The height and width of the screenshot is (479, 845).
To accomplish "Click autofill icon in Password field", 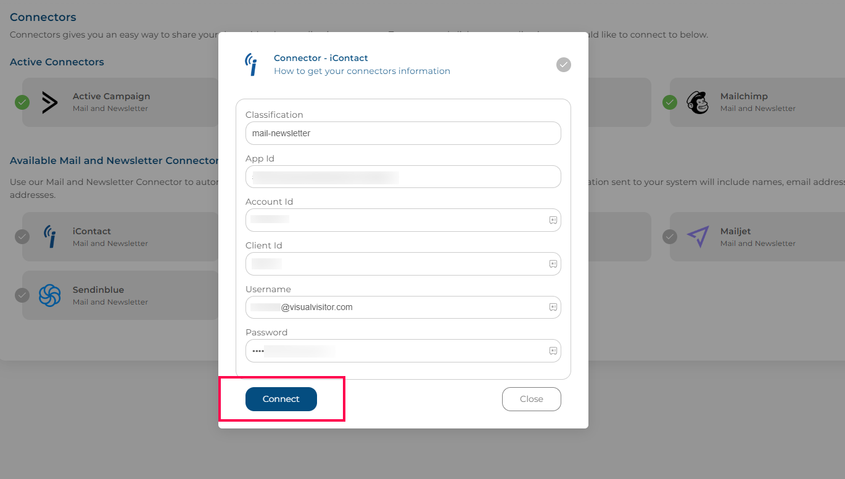I will [553, 351].
